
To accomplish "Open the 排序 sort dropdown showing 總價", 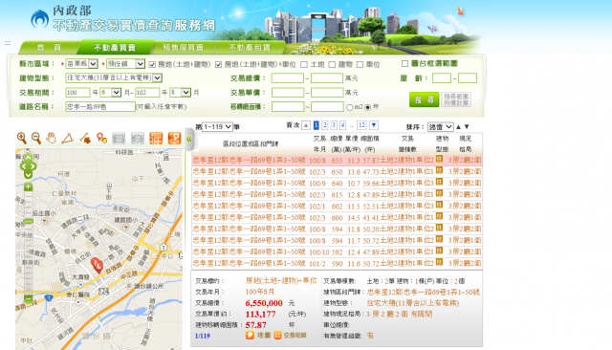I will coord(440,127).
